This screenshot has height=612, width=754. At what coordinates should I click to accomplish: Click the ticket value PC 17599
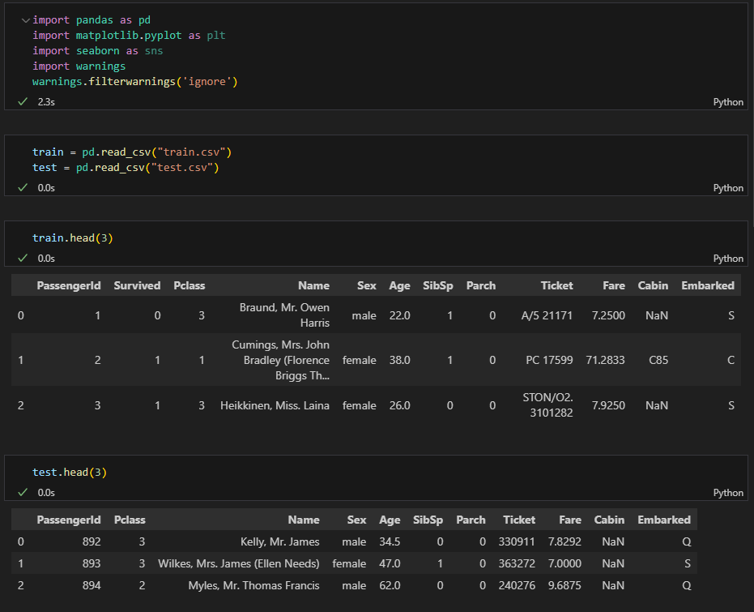pos(549,360)
